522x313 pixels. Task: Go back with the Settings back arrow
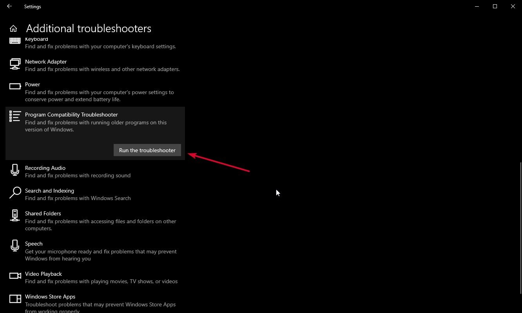click(9, 6)
